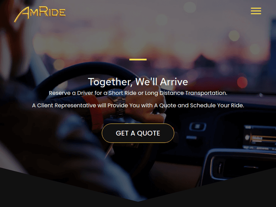Click the yellow accent bar above the heading
Viewport: 276px width, 207px height.
pos(138,60)
